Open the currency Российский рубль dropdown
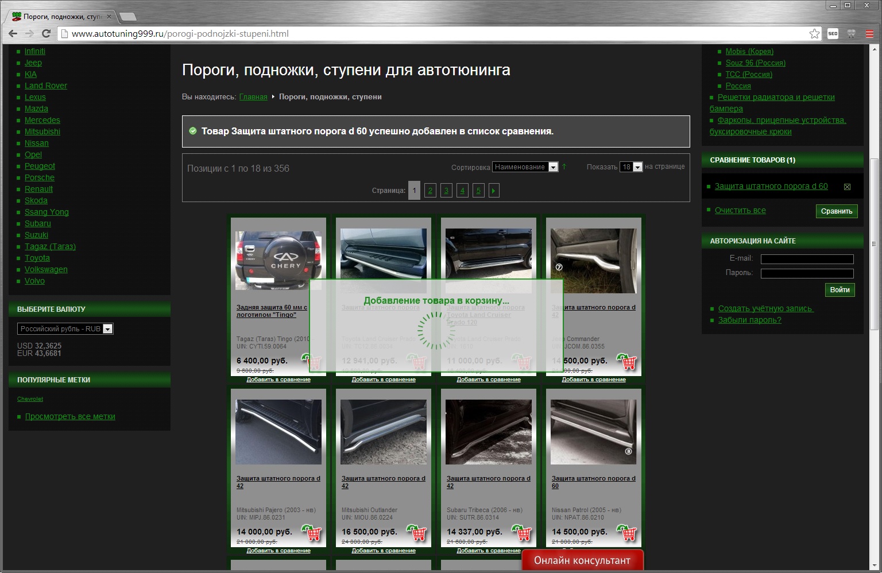The height and width of the screenshot is (573, 882). pyautogui.click(x=65, y=329)
